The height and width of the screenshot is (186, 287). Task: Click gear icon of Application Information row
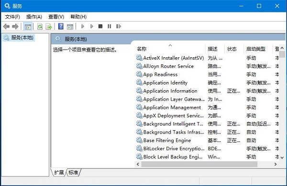point(139,91)
